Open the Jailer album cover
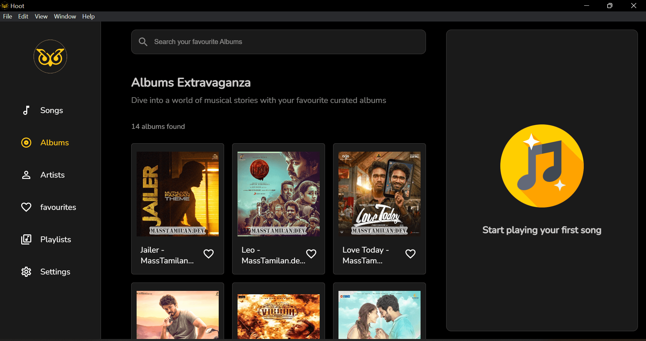 (x=178, y=194)
